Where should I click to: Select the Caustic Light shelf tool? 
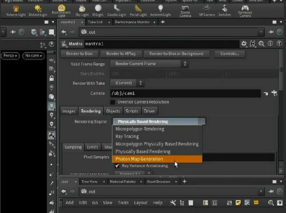tap(117, 11)
